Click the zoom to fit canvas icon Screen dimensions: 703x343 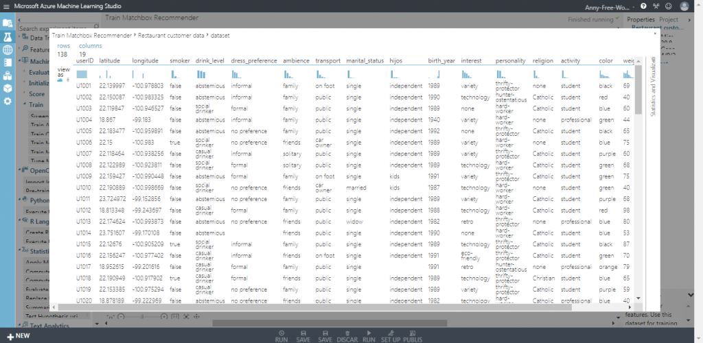click(186, 316)
